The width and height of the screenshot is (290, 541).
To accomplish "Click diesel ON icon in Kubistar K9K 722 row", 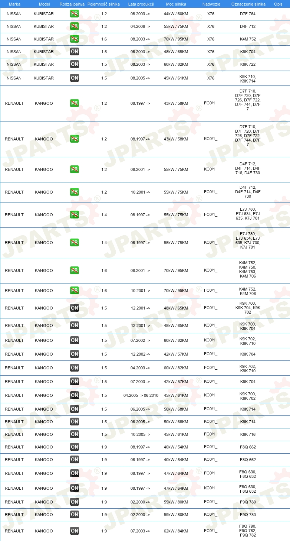I will pyautogui.click(x=75, y=64).
